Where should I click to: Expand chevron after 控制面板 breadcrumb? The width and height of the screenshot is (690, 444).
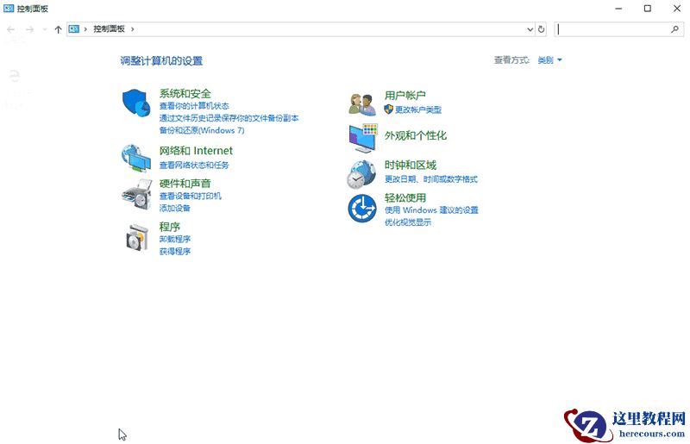(x=133, y=29)
